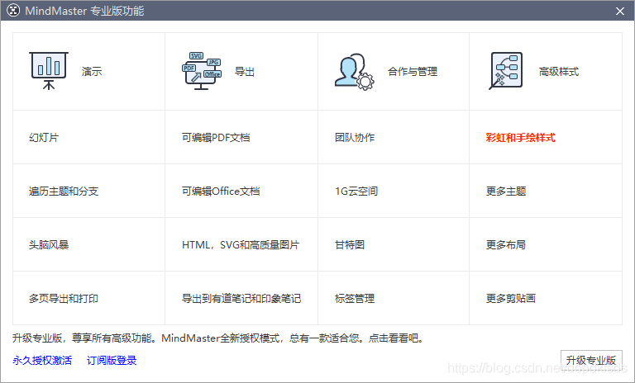The height and width of the screenshot is (383, 635).
Task: Click the red 彩虹和手绘样式 entry
Action: (x=520, y=138)
